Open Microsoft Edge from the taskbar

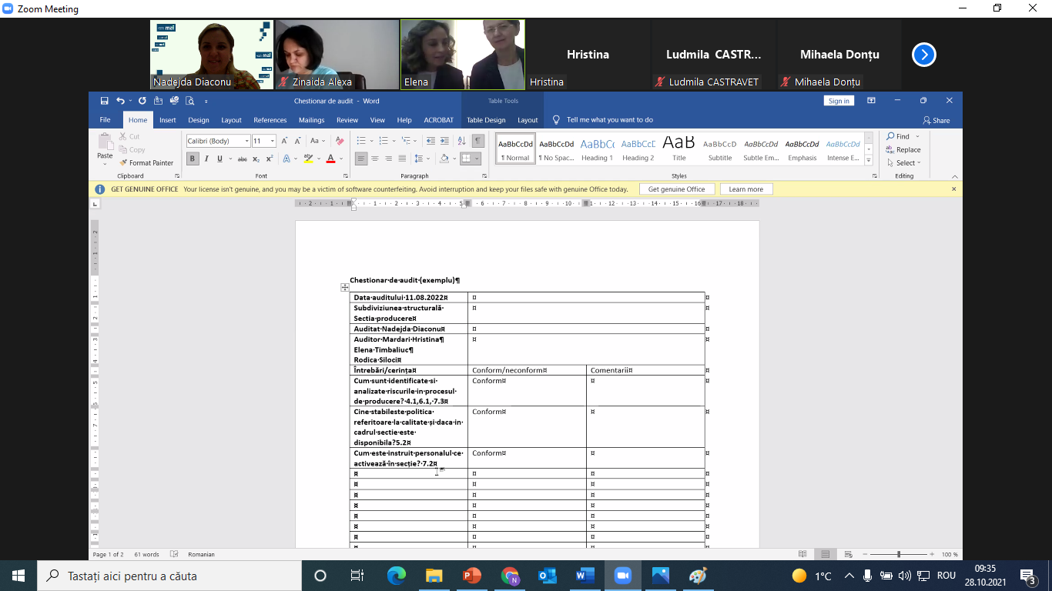tap(397, 576)
